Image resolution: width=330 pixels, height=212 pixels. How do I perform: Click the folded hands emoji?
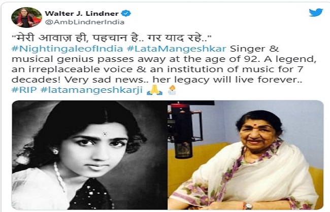[x=154, y=90]
